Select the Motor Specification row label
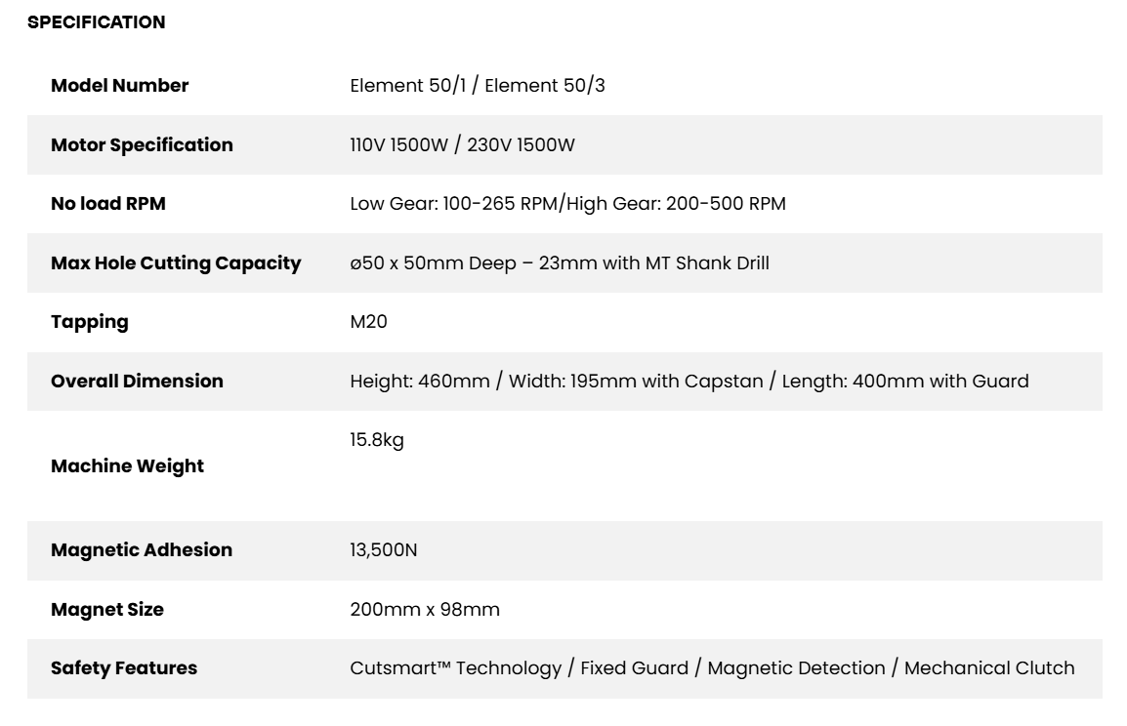 142,145
